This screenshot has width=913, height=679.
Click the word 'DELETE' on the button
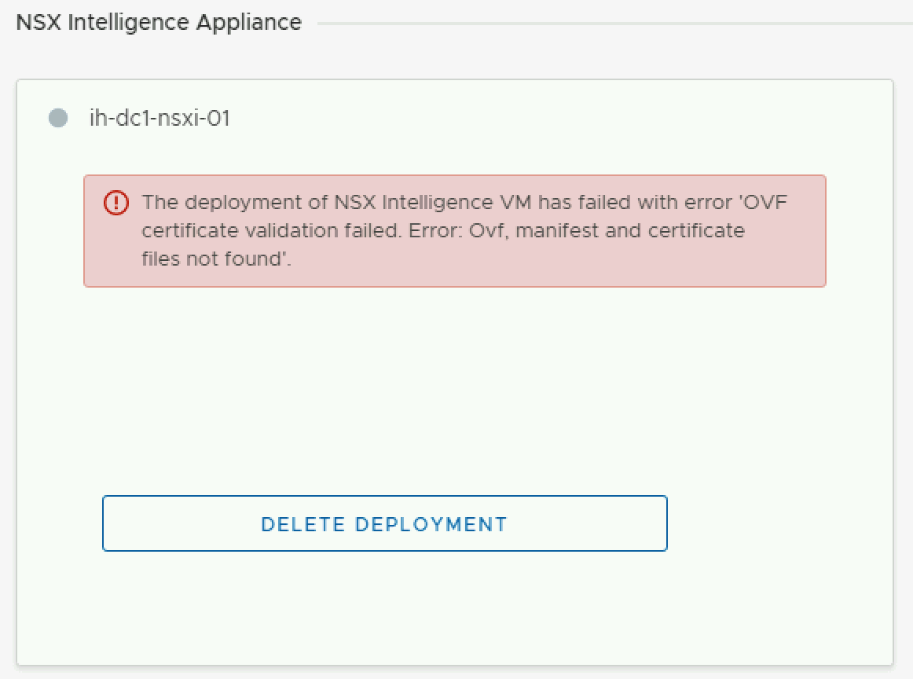(x=303, y=524)
